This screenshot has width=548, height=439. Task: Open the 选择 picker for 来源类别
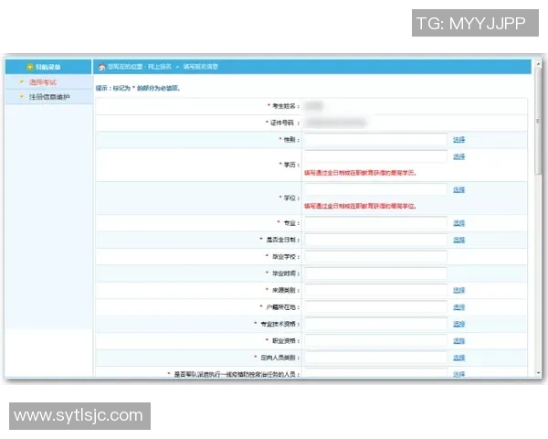[458, 290]
